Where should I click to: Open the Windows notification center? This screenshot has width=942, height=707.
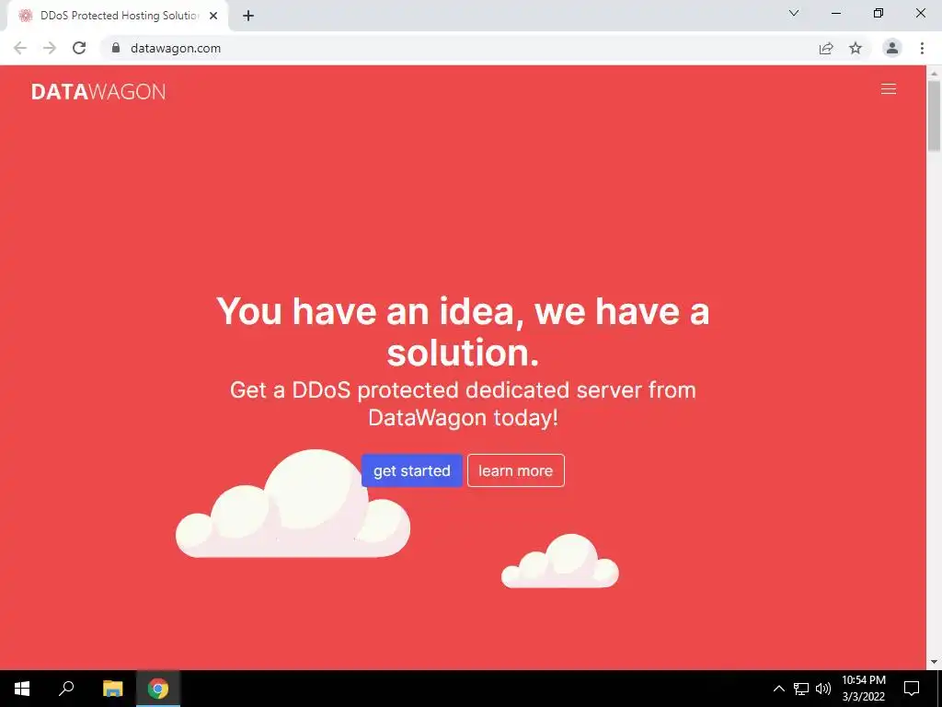(x=912, y=689)
